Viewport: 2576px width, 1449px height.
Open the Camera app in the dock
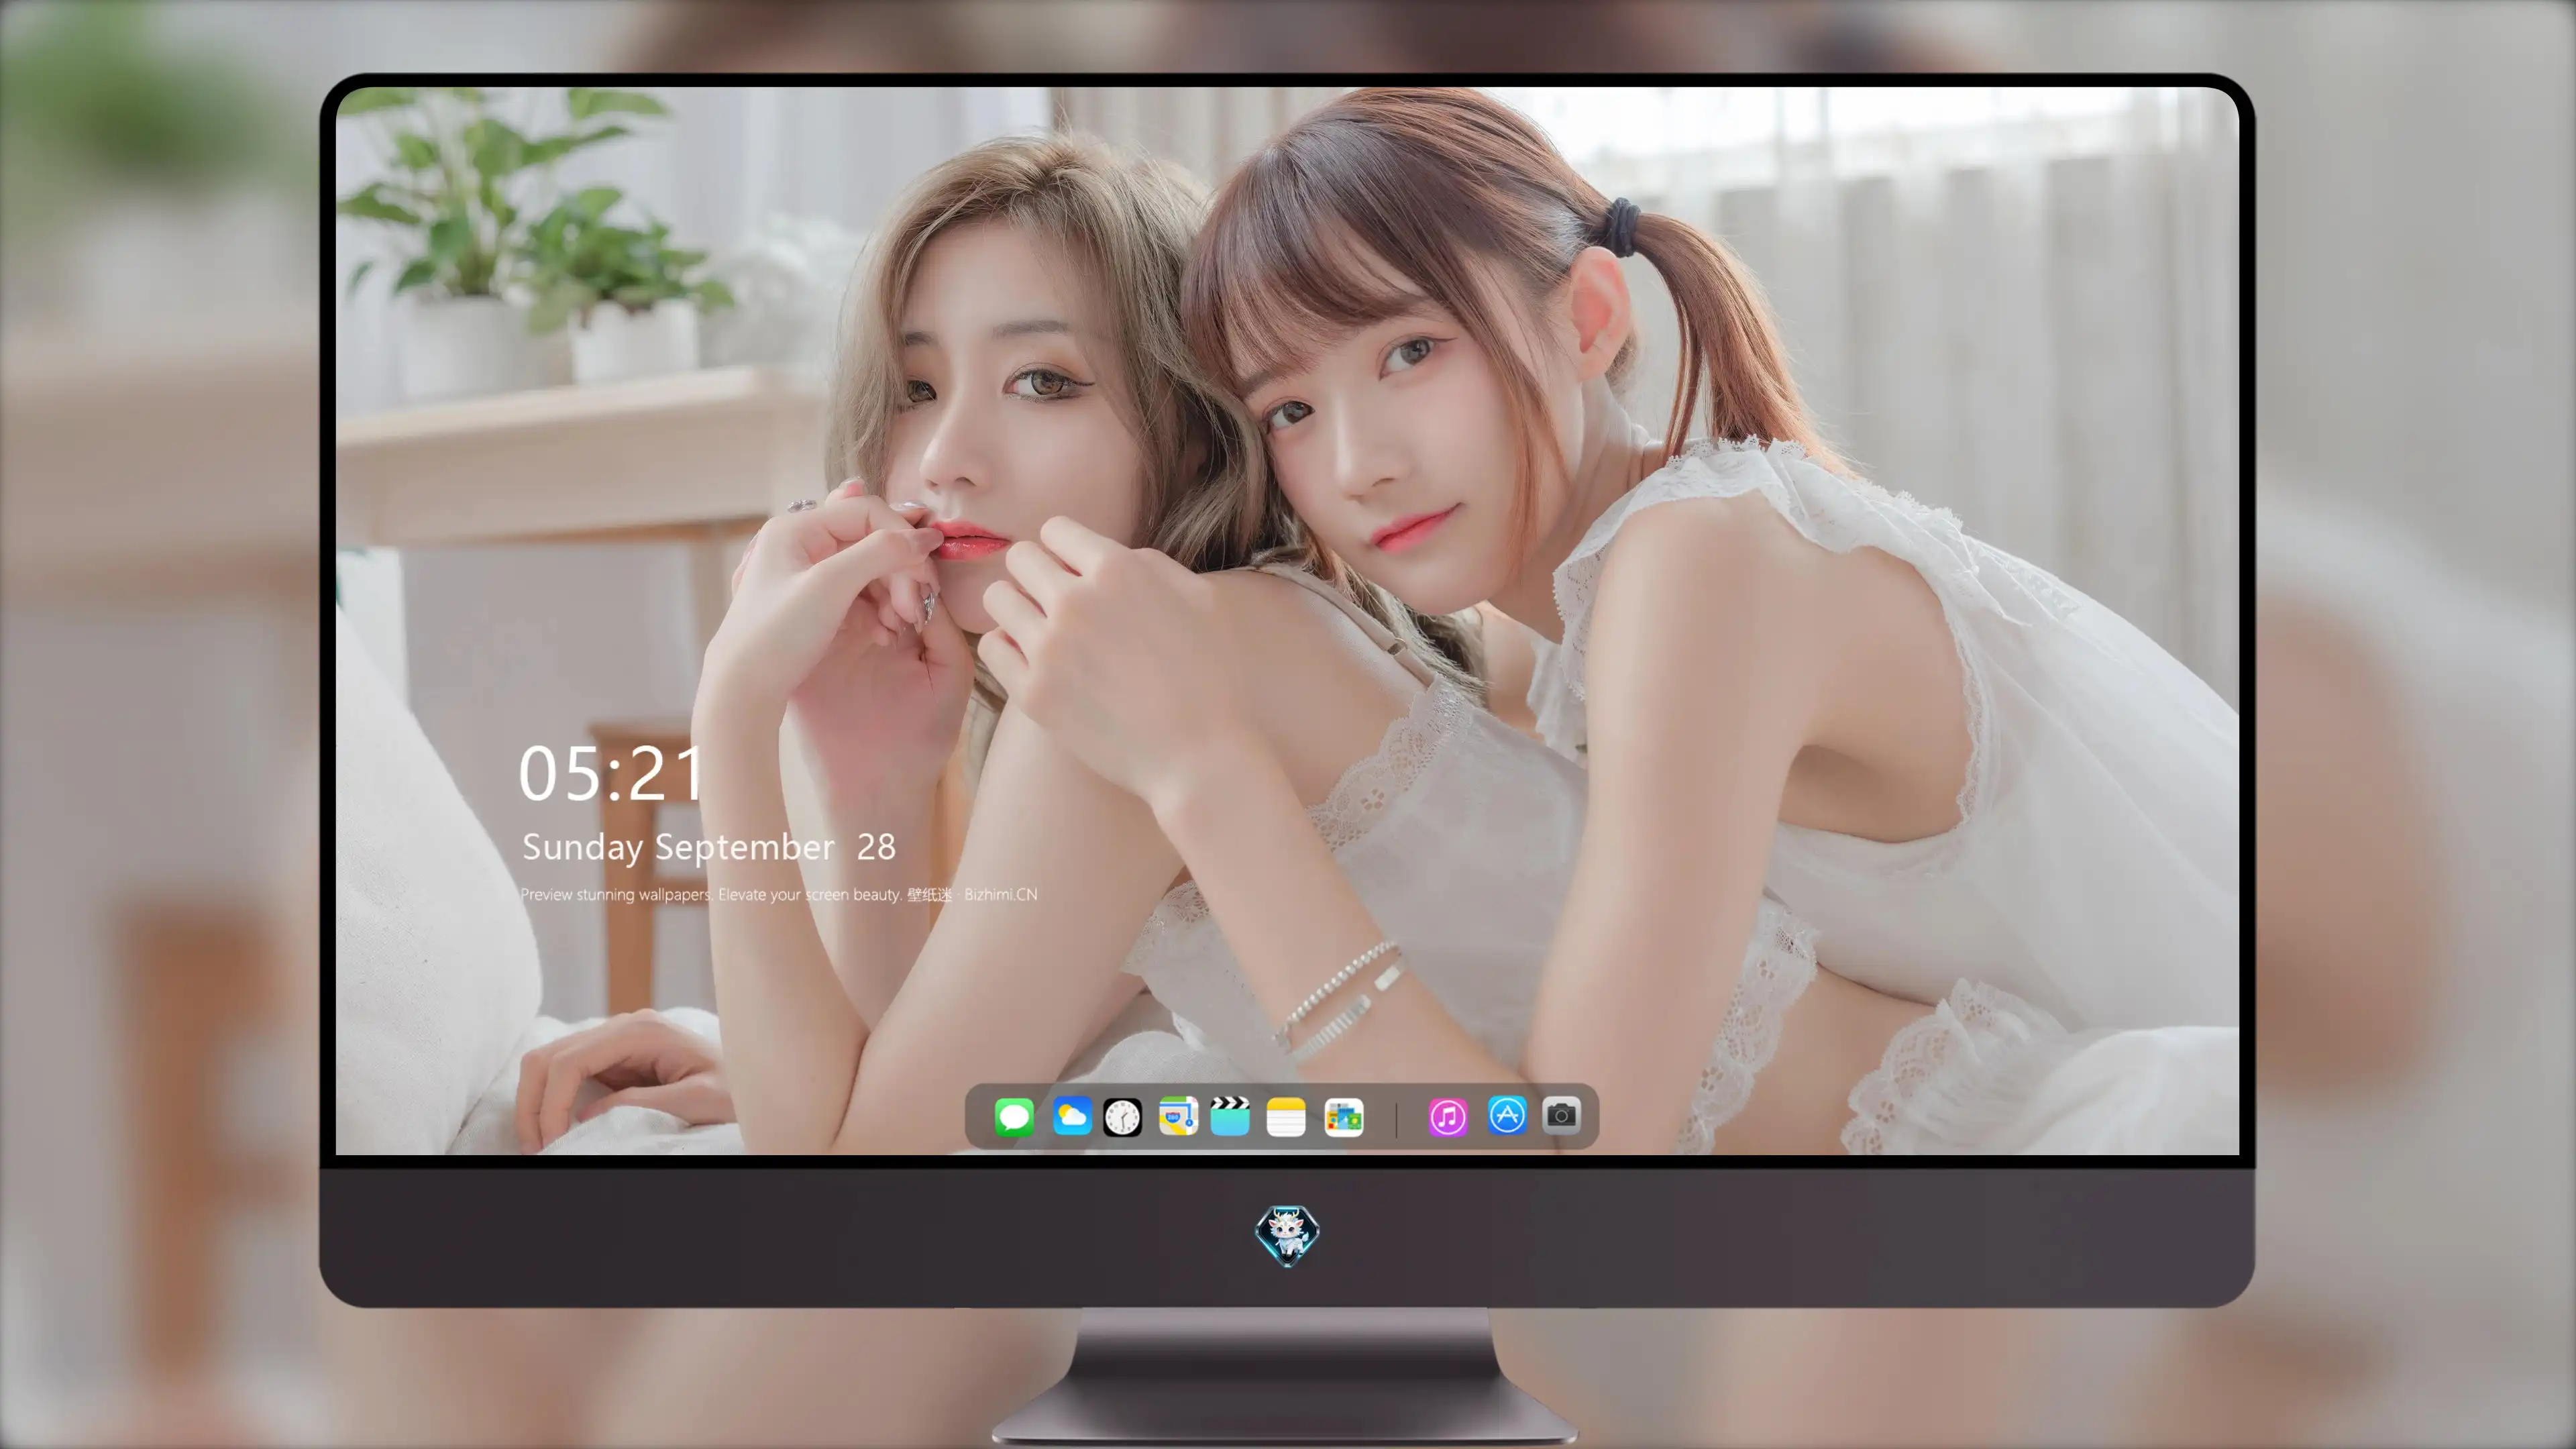(x=1561, y=1115)
